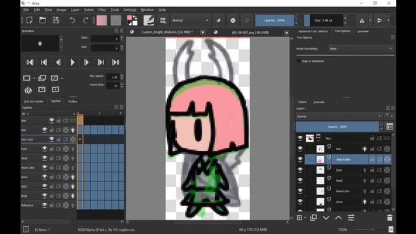
Task: Redo the last undone action
Action: point(85,20)
